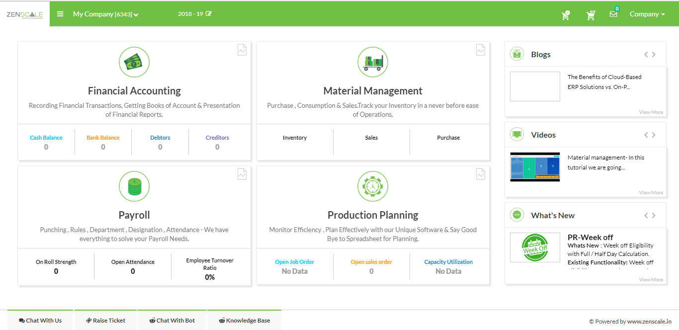The image size is (679, 330).
Task: Open chart icon on Production Planning card
Action: (481, 174)
